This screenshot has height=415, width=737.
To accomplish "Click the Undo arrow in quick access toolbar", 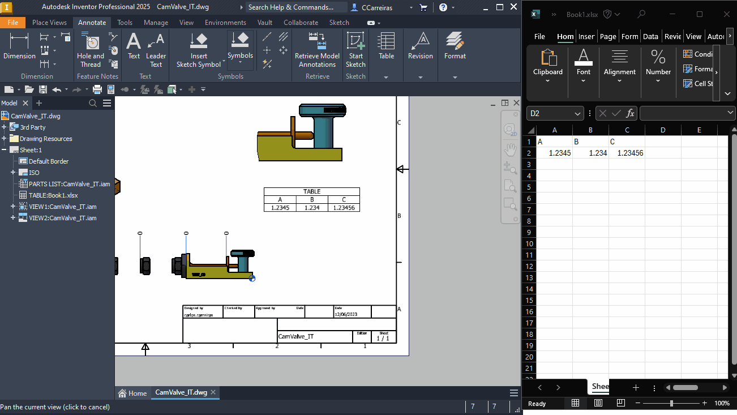I will coord(56,89).
